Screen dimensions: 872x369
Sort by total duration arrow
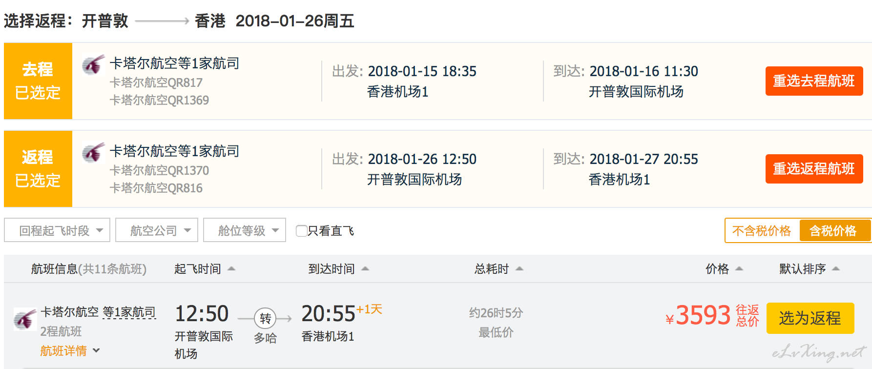(x=519, y=268)
